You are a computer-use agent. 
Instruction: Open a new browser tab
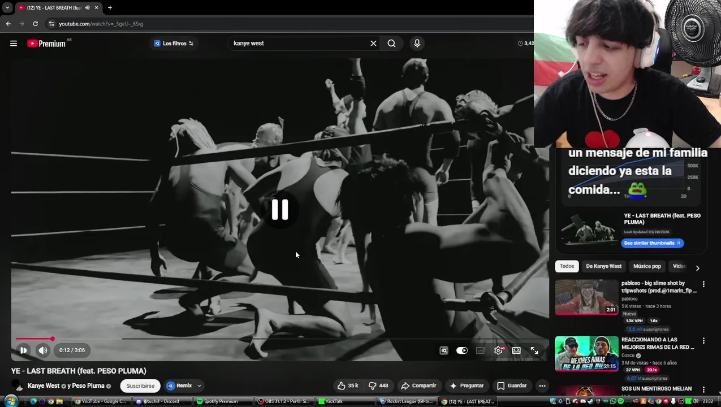click(x=110, y=7)
